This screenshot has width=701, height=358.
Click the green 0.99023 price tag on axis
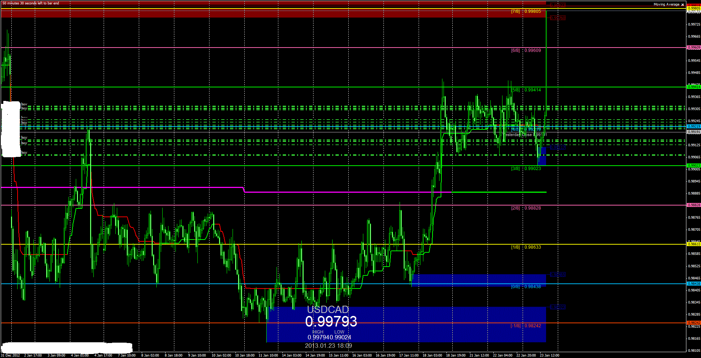(x=694, y=166)
